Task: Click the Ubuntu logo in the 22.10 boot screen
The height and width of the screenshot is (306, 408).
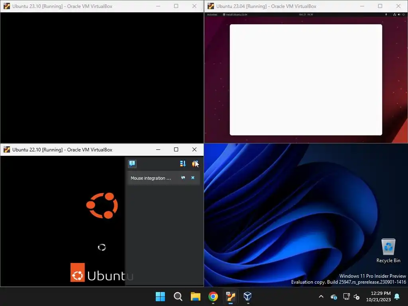Action: click(102, 206)
